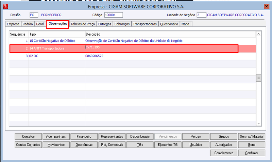Image resolution: width=272 pixels, height=162 pixels.
Task: Click the vertical scrollbar thumb
Action: click(x=258, y=78)
